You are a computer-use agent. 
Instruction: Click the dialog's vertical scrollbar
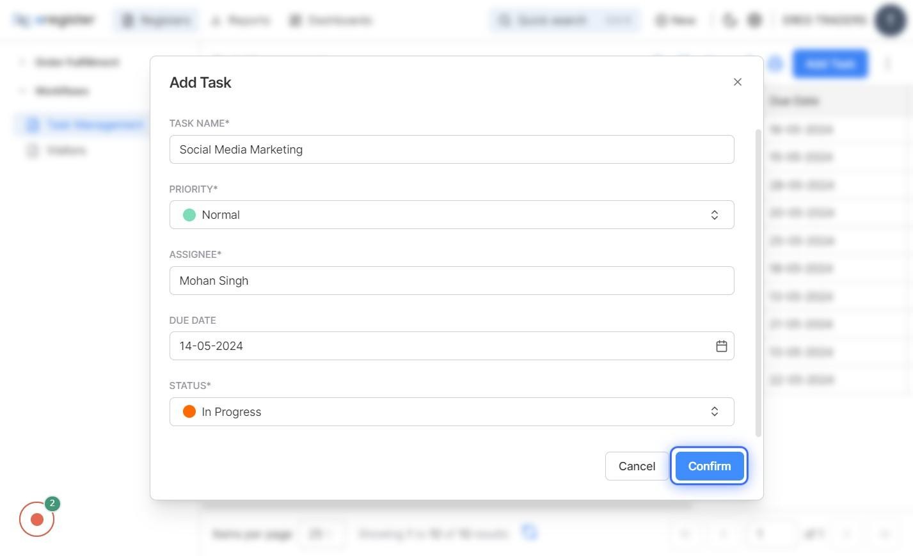759,283
